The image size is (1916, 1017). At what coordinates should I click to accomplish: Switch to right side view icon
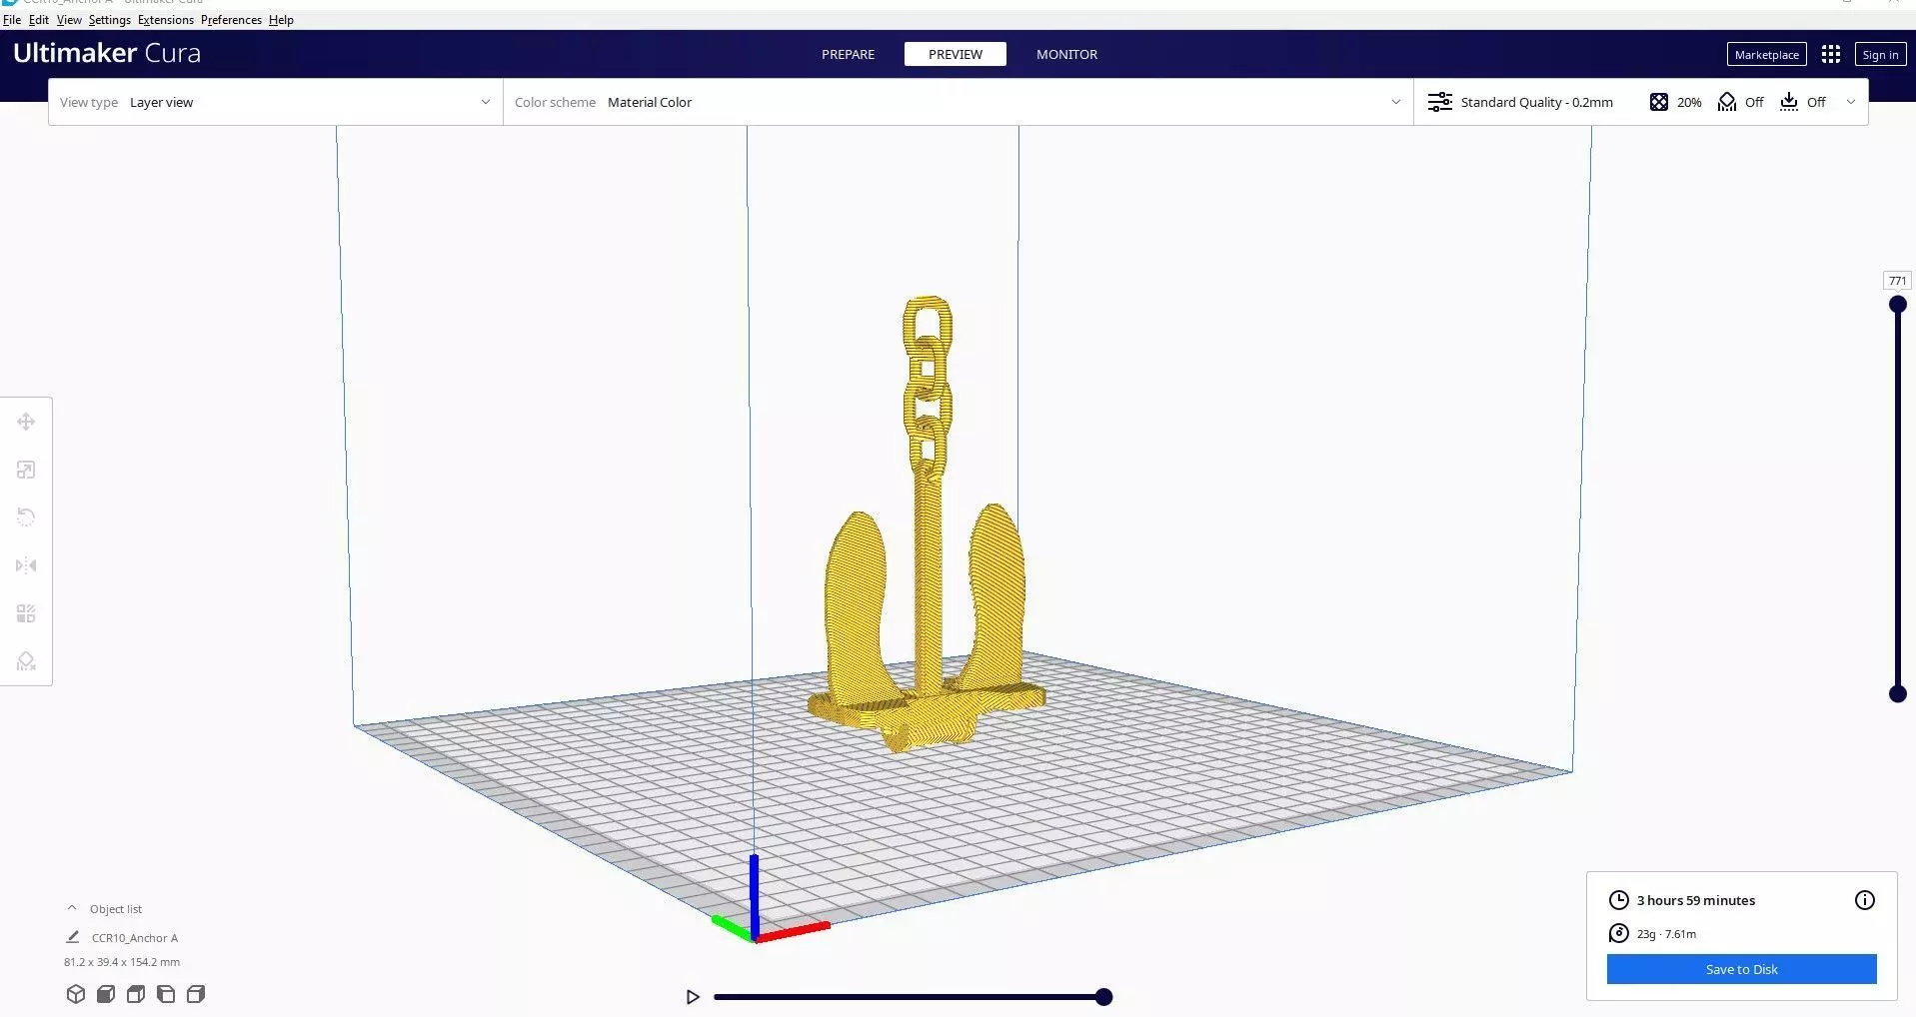[196, 994]
